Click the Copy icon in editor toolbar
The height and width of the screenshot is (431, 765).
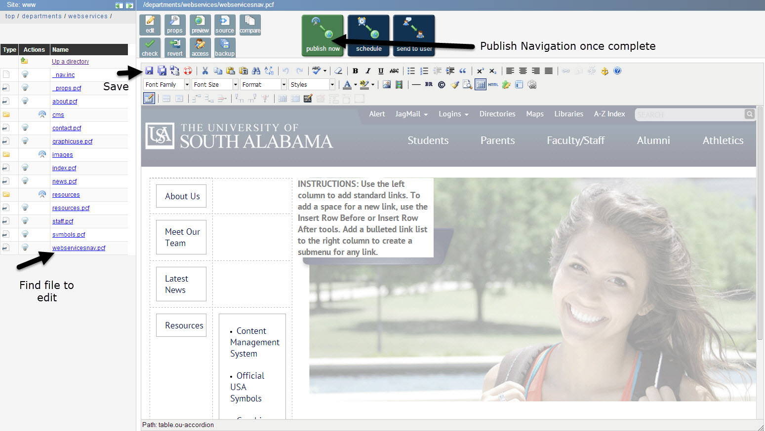click(218, 71)
